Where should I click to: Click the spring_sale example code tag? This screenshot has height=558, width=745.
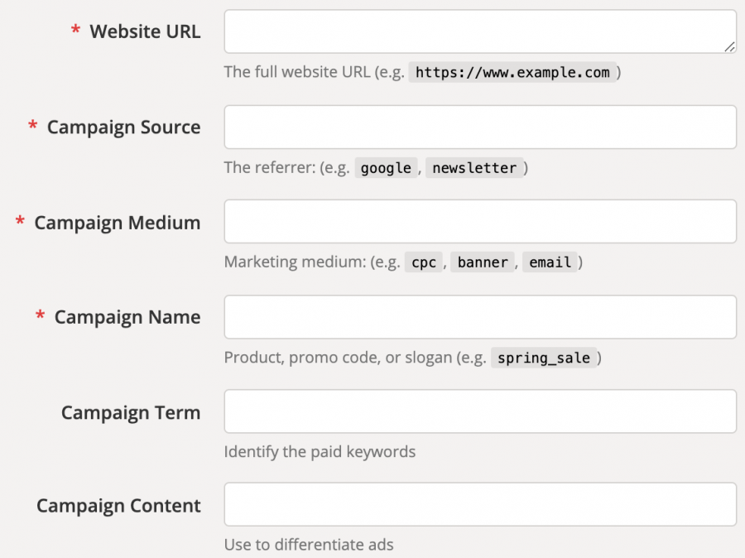point(544,358)
